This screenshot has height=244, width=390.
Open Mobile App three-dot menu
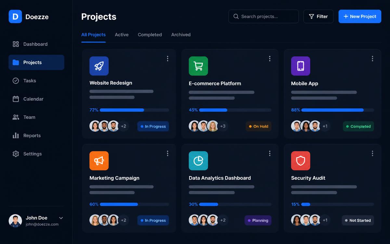click(x=372, y=59)
